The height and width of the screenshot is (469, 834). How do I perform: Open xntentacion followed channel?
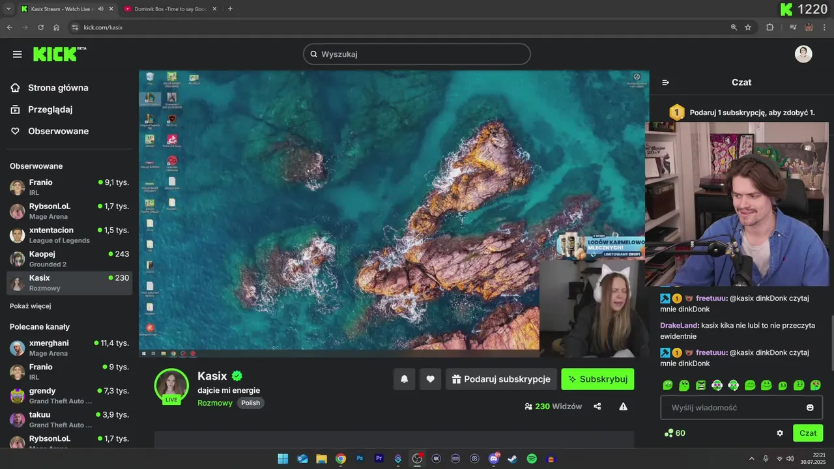click(70, 235)
